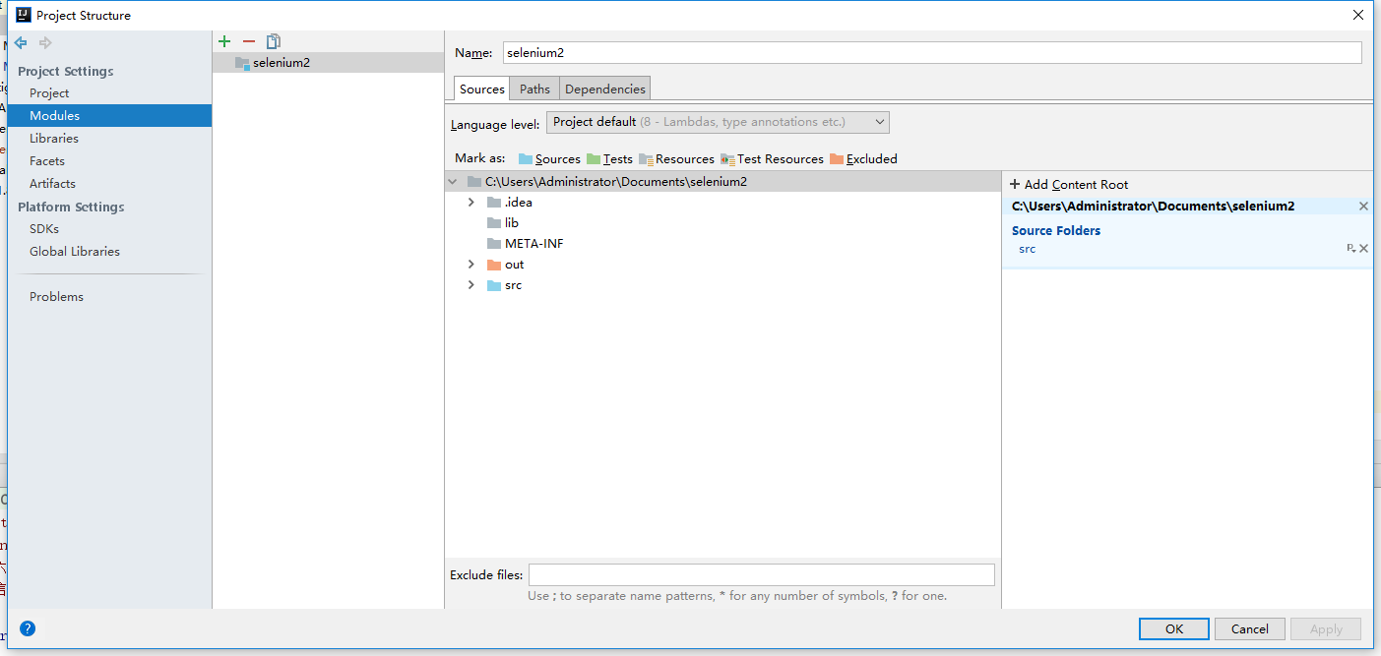Switch to the Dependencies tab
The width and height of the screenshot is (1381, 656).
click(605, 89)
